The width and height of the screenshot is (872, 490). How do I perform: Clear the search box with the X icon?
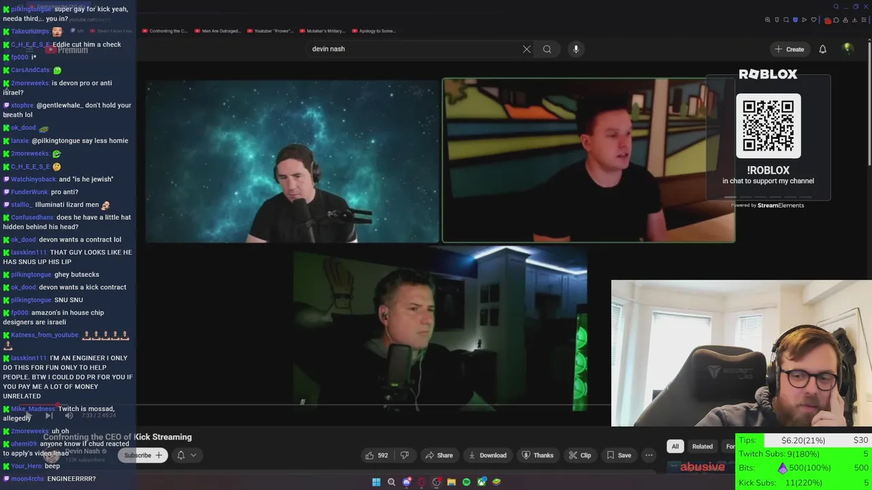[527, 49]
